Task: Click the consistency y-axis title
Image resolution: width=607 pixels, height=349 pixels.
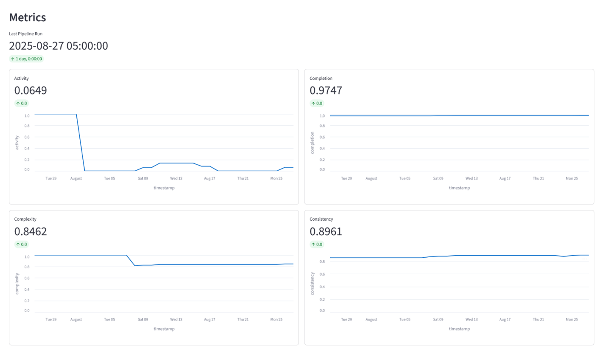Action: (312, 284)
